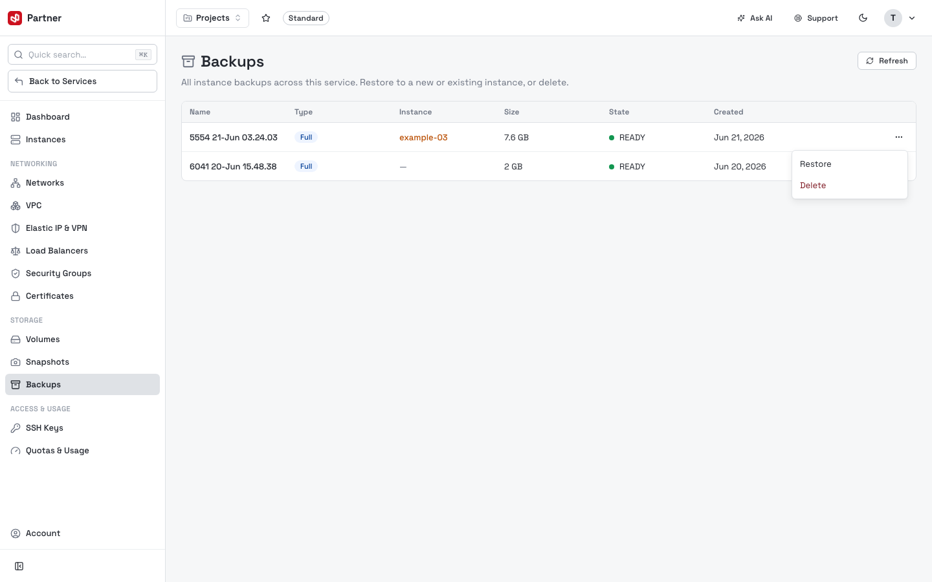Screen dimensions: 932x582
Task: Open the Volumes page
Action: point(82,339)
